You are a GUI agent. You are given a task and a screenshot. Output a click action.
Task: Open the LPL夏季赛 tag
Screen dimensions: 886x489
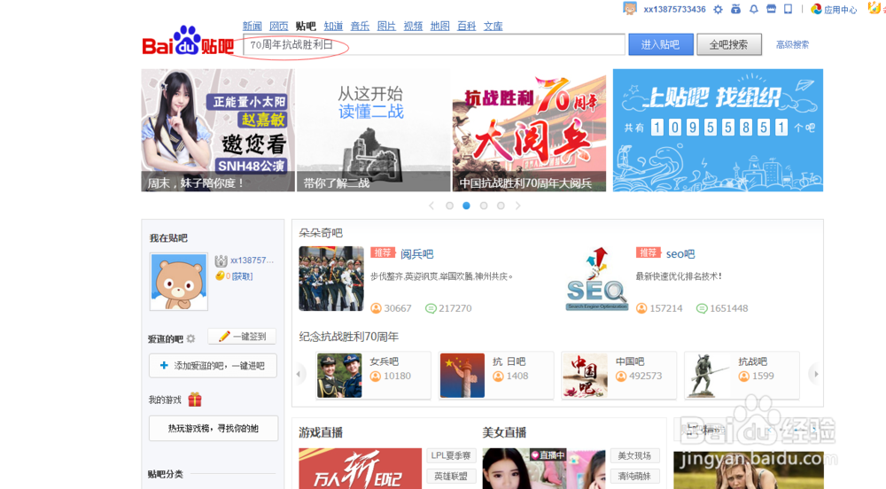pyautogui.click(x=451, y=455)
